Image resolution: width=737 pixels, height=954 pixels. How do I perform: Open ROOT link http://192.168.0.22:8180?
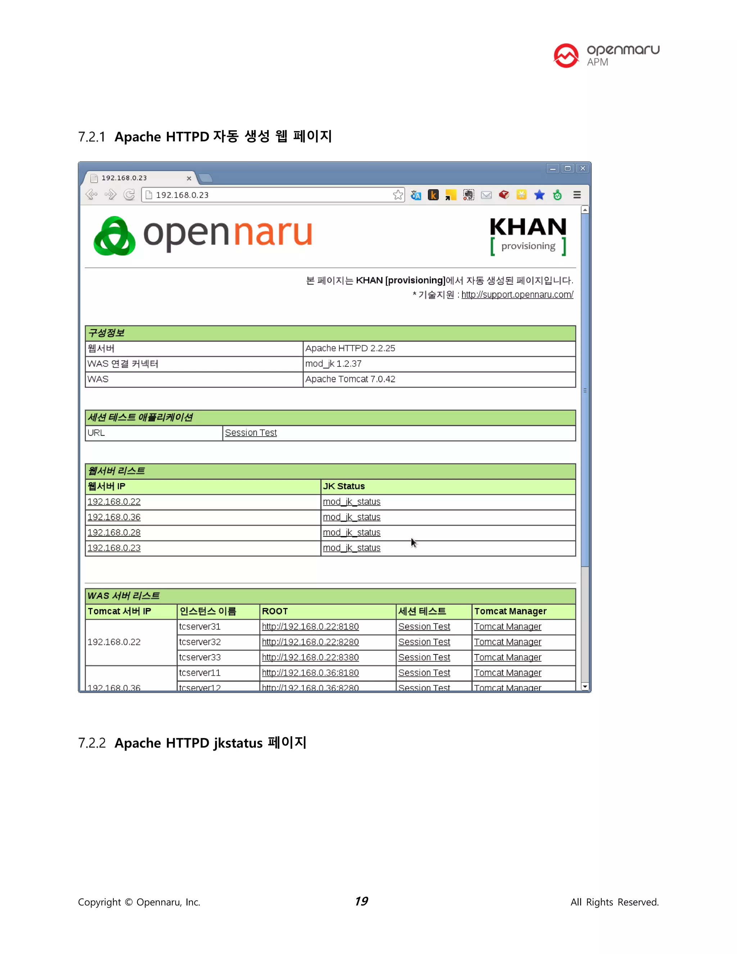311,626
